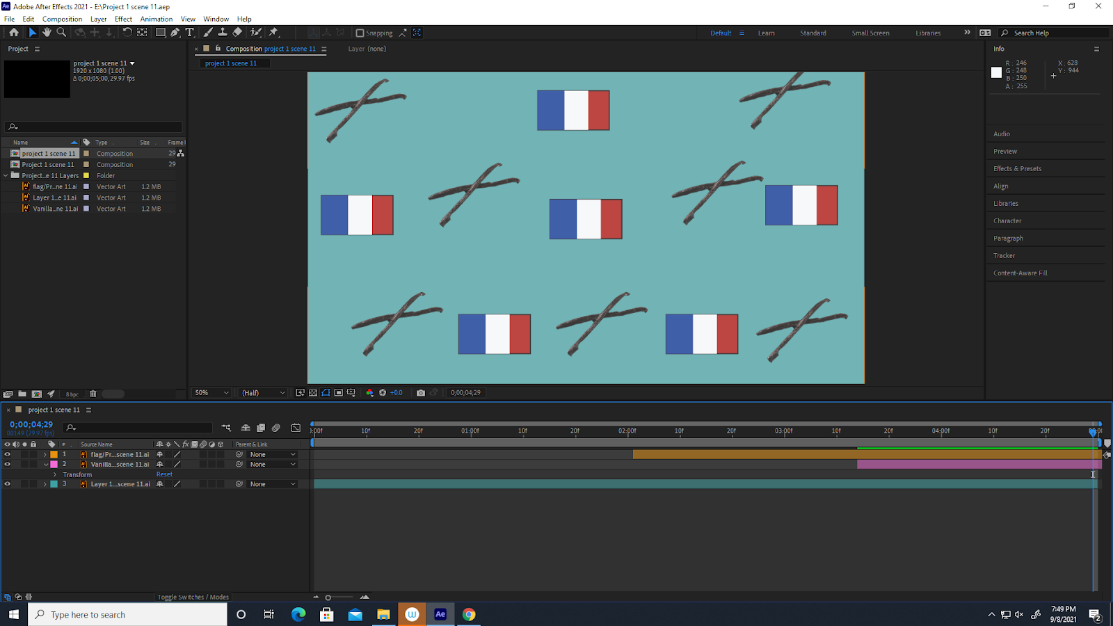Click the Show Channel color icon in viewer
Image resolution: width=1113 pixels, height=626 pixels.
[369, 393]
